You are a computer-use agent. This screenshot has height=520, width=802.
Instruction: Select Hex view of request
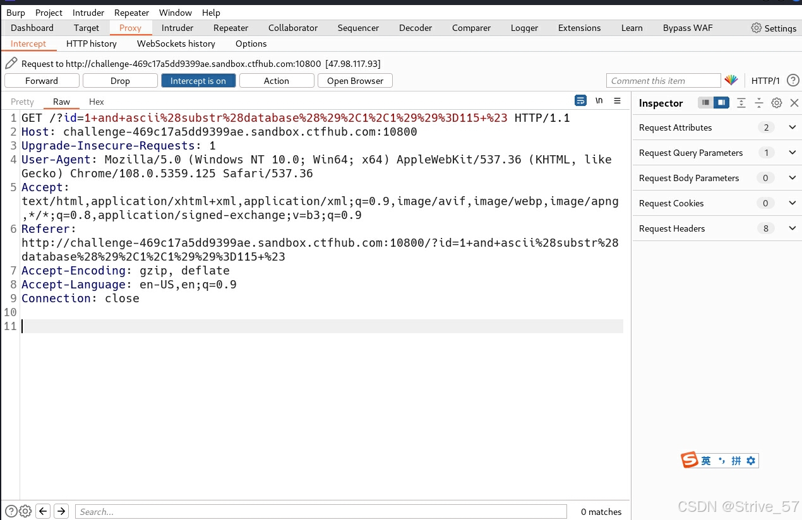click(97, 102)
